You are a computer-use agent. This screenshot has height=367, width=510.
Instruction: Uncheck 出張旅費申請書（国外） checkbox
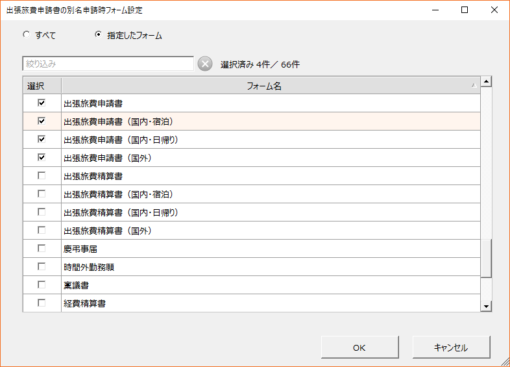point(42,157)
